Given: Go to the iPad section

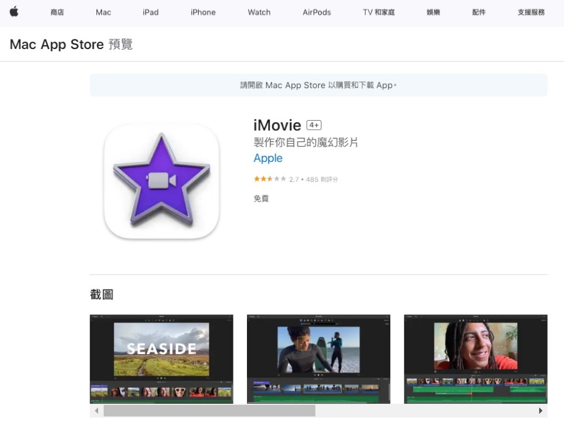Looking at the screenshot, I should (x=151, y=12).
